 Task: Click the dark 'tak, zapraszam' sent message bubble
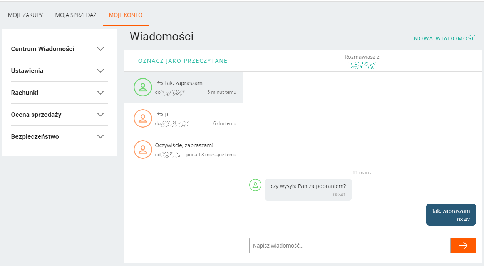[451, 214]
